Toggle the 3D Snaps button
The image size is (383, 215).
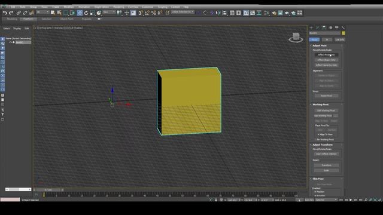pos(141,13)
